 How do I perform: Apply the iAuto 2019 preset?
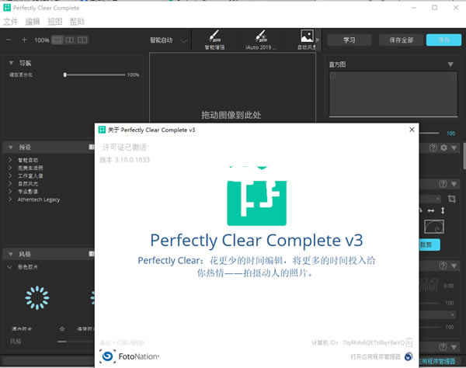click(x=261, y=40)
